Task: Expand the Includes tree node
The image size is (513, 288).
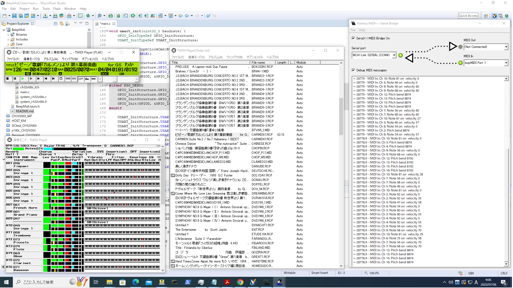Action: pyautogui.click(x=8, y=39)
